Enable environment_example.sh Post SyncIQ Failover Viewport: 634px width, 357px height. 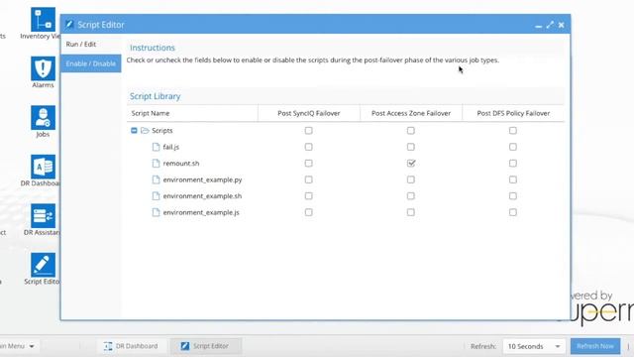(x=308, y=196)
